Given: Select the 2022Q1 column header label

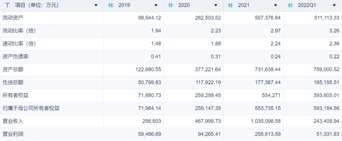Looking at the screenshot, I should [x=307, y=5].
